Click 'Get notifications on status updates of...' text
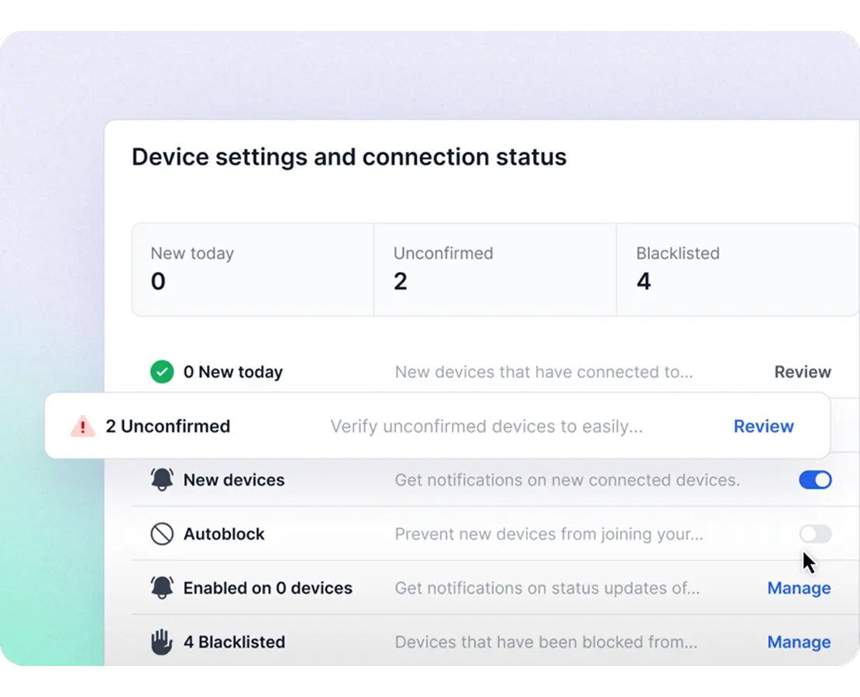The height and width of the screenshot is (697, 860). click(547, 588)
